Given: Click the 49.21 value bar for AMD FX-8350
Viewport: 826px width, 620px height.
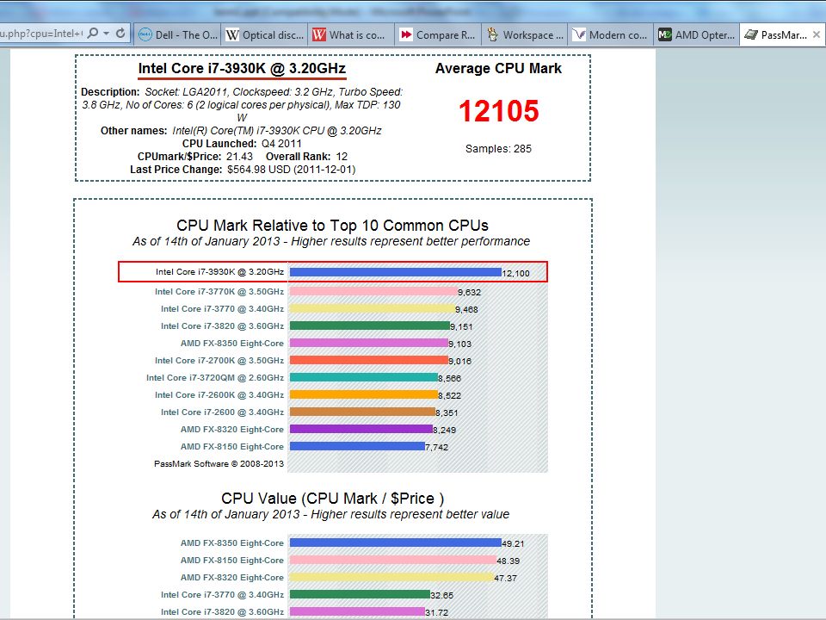Looking at the screenshot, I should pyautogui.click(x=396, y=542).
